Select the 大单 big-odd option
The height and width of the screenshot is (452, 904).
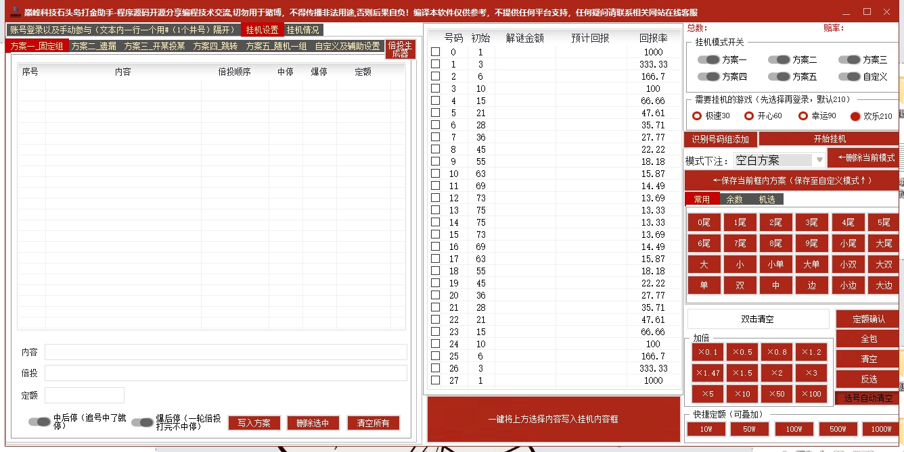click(x=811, y=264)
